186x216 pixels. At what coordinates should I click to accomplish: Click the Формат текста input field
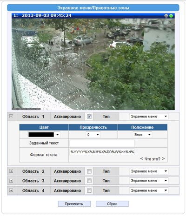102,152
